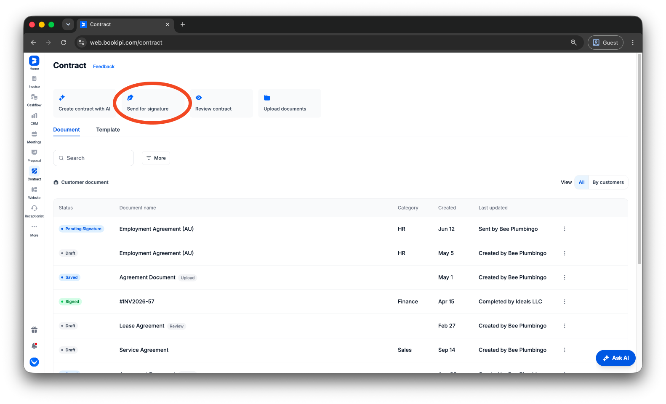This screenshot has width=666, height=404.
Task: Open the browser three-dot menu
Action: [633, 43]
